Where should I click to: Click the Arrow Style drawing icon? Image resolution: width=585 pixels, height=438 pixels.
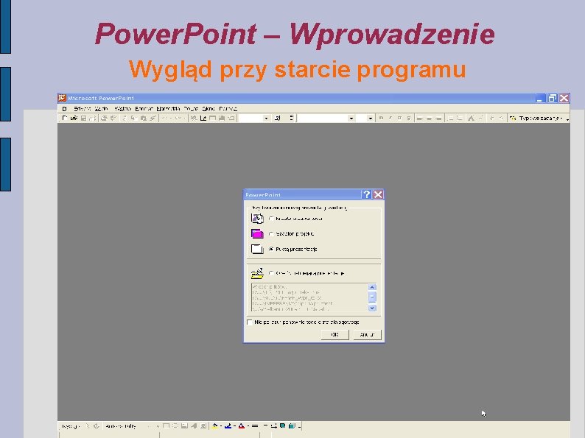(273, 425)
